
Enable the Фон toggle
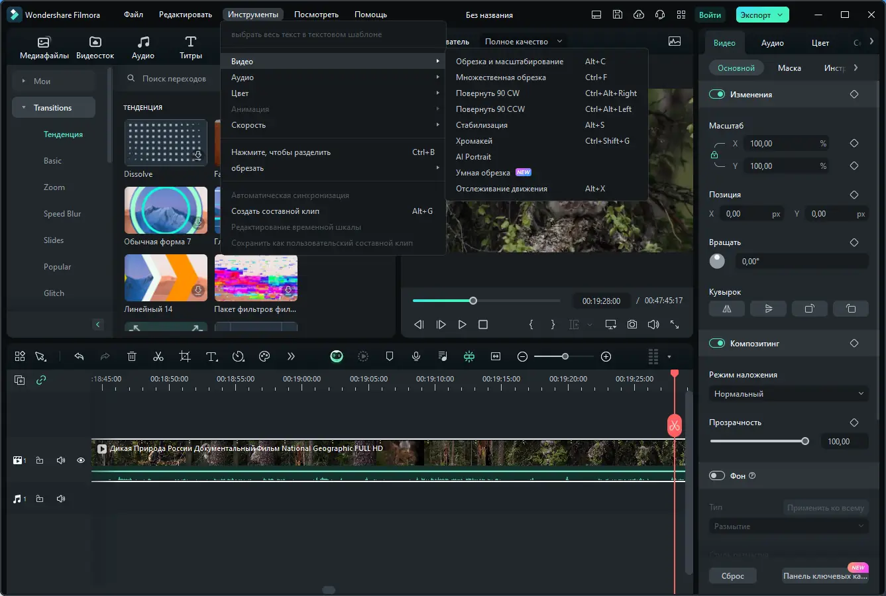717,476
